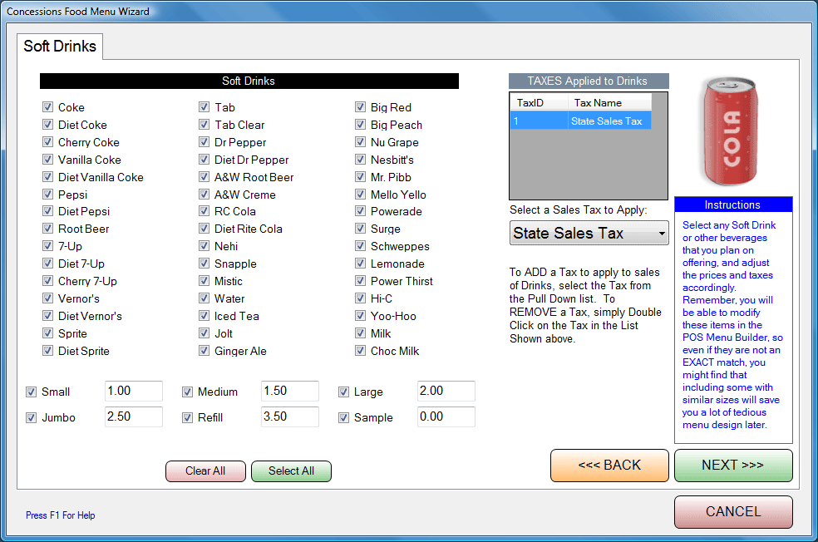
Task: Toggle the Root Beer checkbox
Action: pos(47,229)
